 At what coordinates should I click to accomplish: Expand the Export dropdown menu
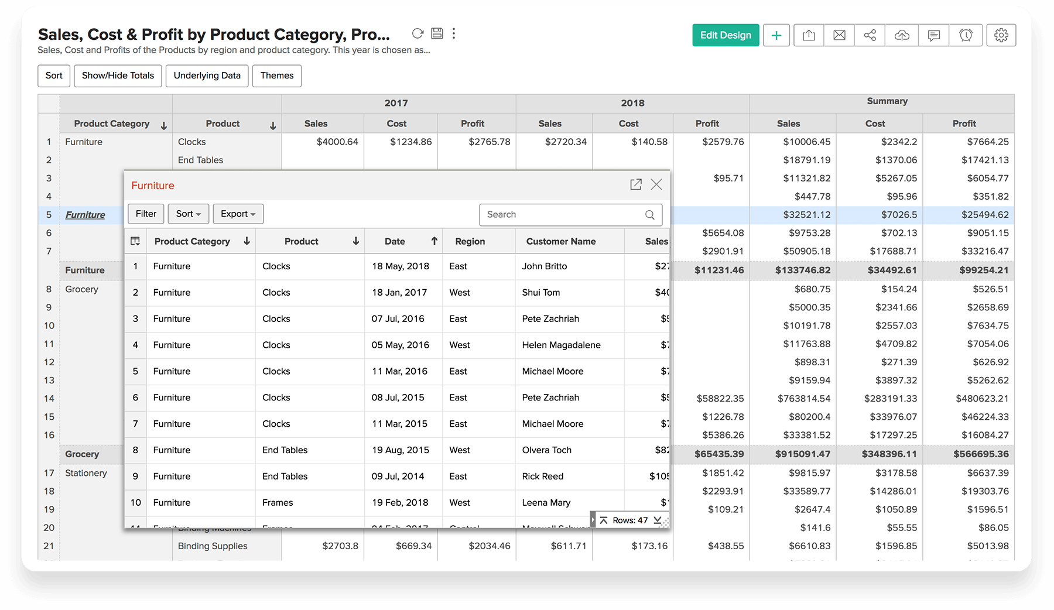click(238, 214)
